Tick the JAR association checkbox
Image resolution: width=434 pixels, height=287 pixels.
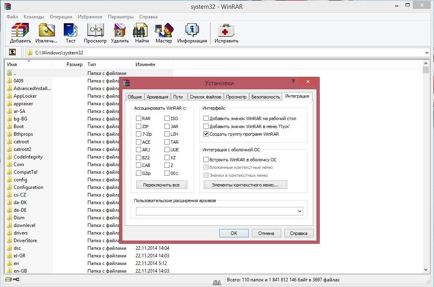(167, 126)
